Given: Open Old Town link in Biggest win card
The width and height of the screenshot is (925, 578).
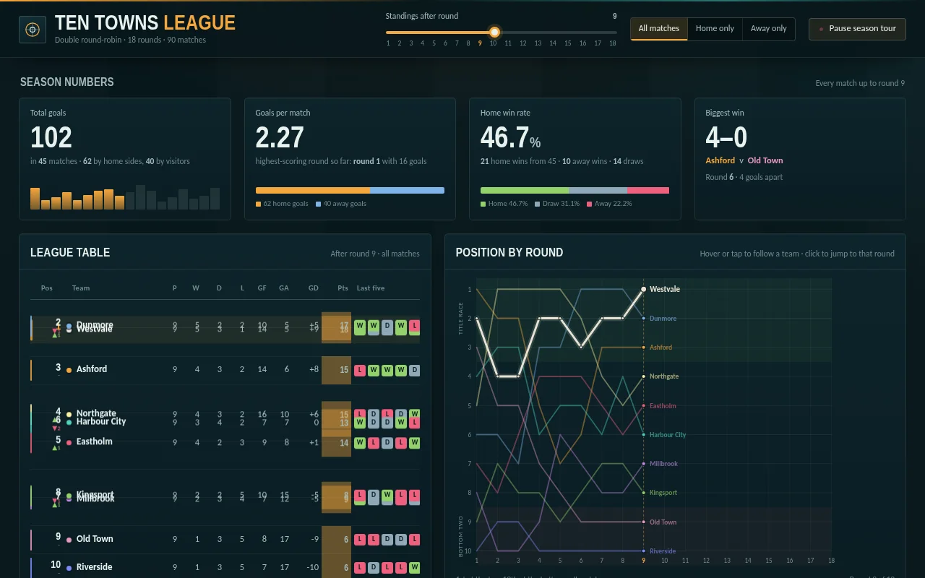Looking at the screenshot, I should click(765, 160).
